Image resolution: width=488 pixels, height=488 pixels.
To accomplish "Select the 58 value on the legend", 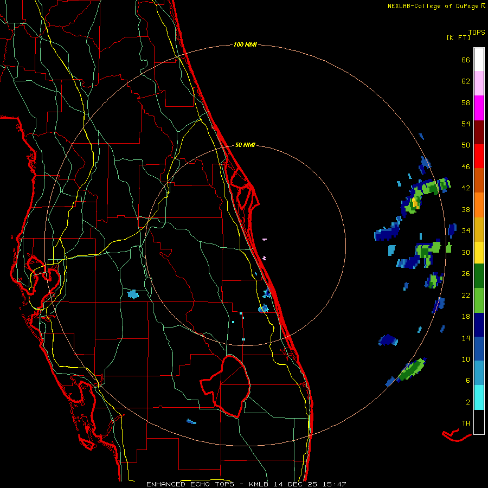I will tap(466, 102).
